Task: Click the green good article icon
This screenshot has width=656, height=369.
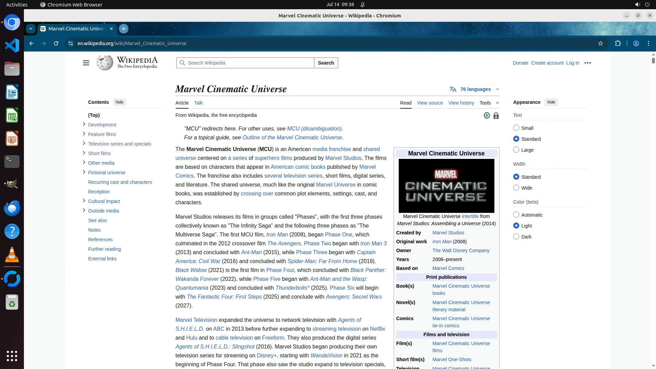Action: click(487, 116)
